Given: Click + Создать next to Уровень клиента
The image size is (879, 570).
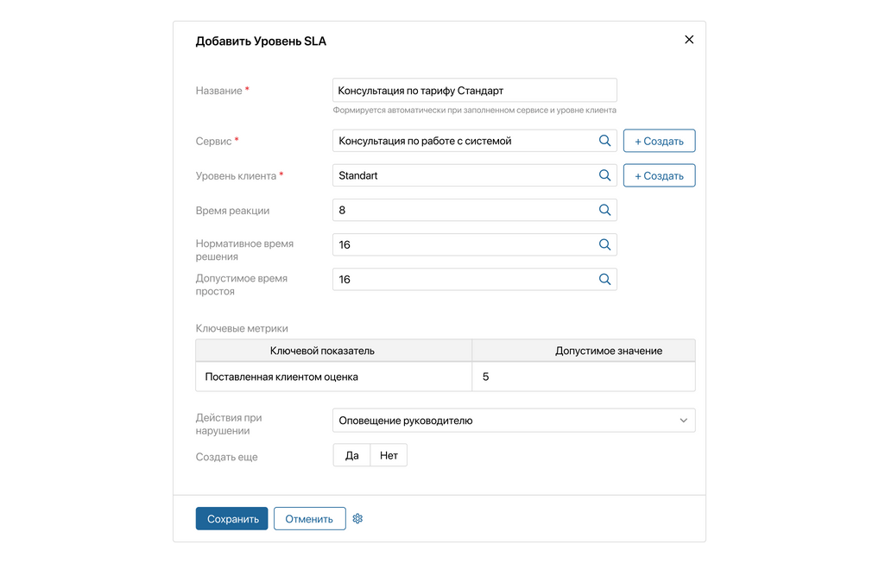Looking at the screenshot, I should coord(660,175).
